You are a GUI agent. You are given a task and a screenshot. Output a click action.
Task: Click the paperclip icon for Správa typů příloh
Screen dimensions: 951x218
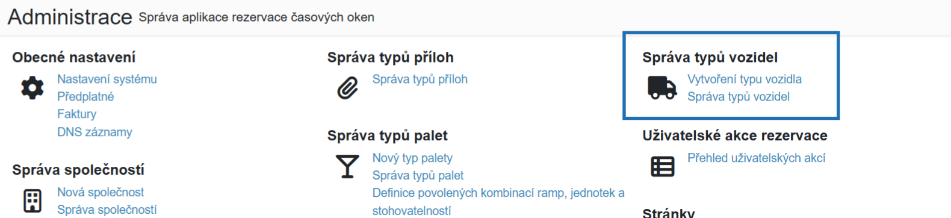click(x=347, y=88)
